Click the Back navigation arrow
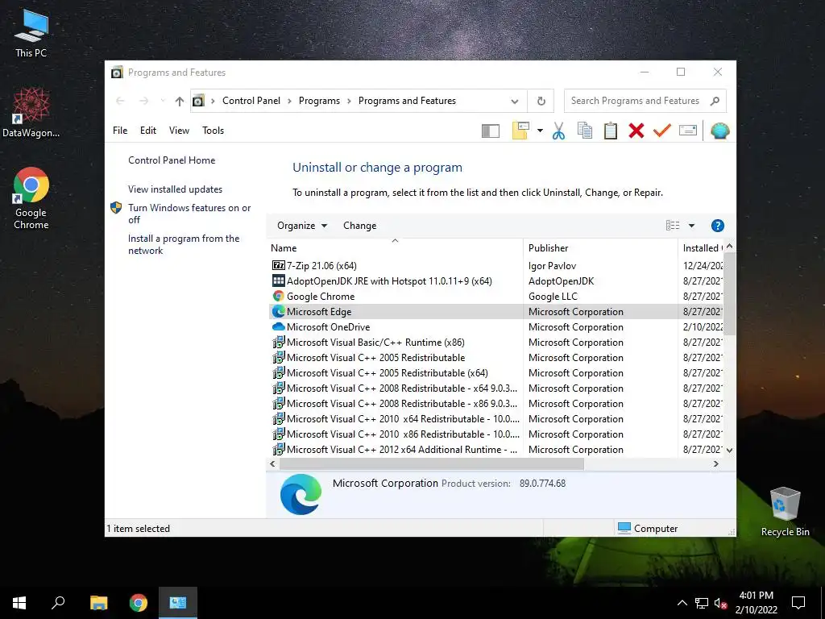The height and width of the screenshot is (619, 825). click(121, 101)
